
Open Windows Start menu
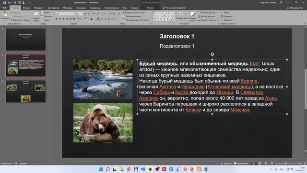(101, 169)
